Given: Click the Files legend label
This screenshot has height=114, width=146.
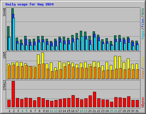Looking at the screenshot, I should pyautogui.click(x=143, y=23).
